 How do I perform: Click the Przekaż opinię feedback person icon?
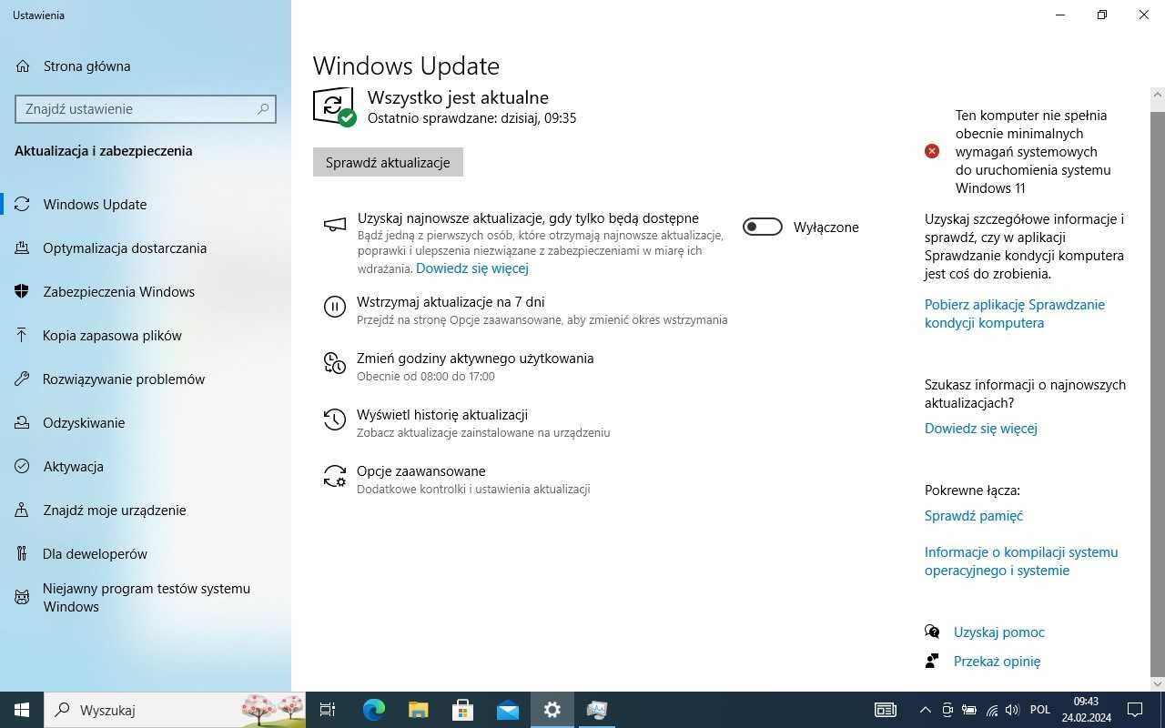coord(932,661)
